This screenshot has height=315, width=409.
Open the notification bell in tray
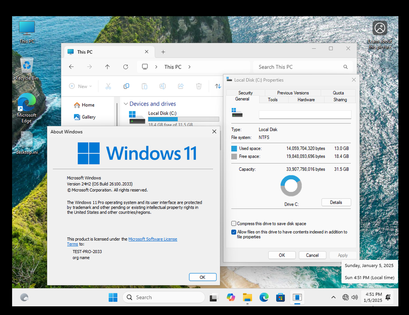point(388,297)
